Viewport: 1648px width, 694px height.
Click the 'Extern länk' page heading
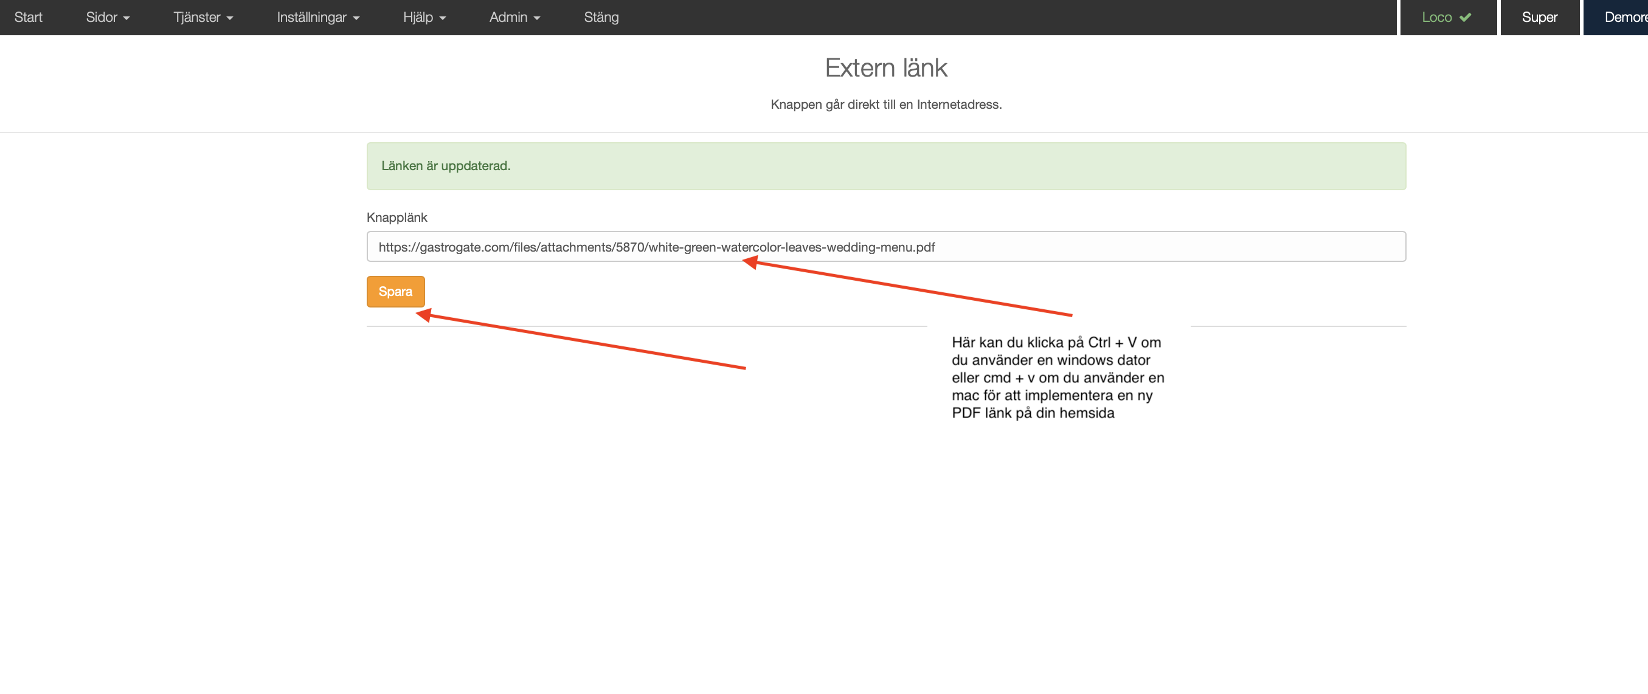click(886, 67)
